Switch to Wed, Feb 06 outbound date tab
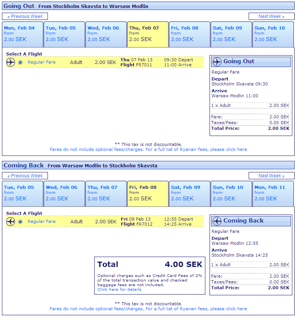 pos(106,34)
